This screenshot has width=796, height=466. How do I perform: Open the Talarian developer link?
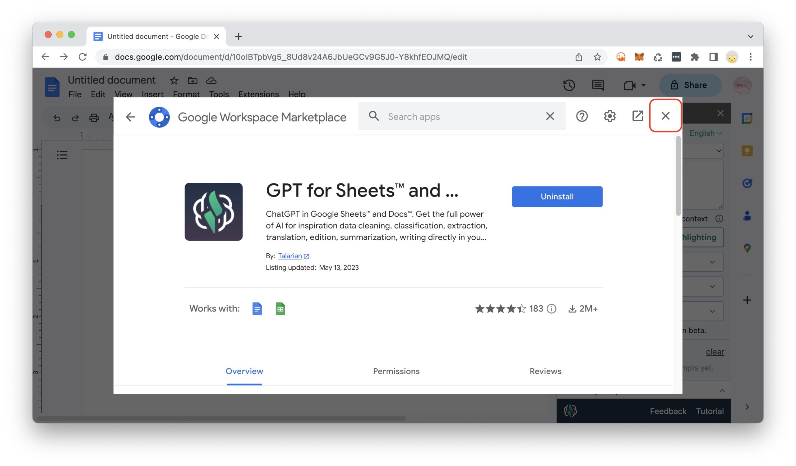290,256
